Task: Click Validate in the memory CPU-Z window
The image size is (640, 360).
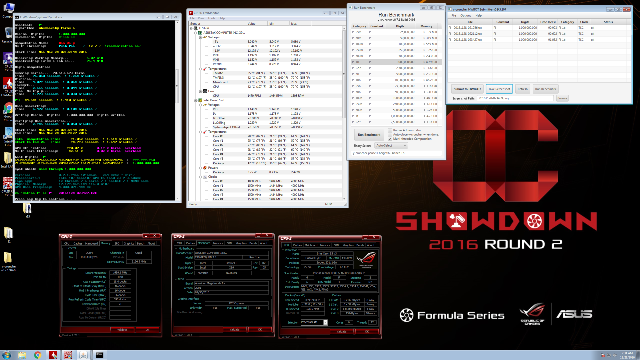Action: click(x=122, y=330)
